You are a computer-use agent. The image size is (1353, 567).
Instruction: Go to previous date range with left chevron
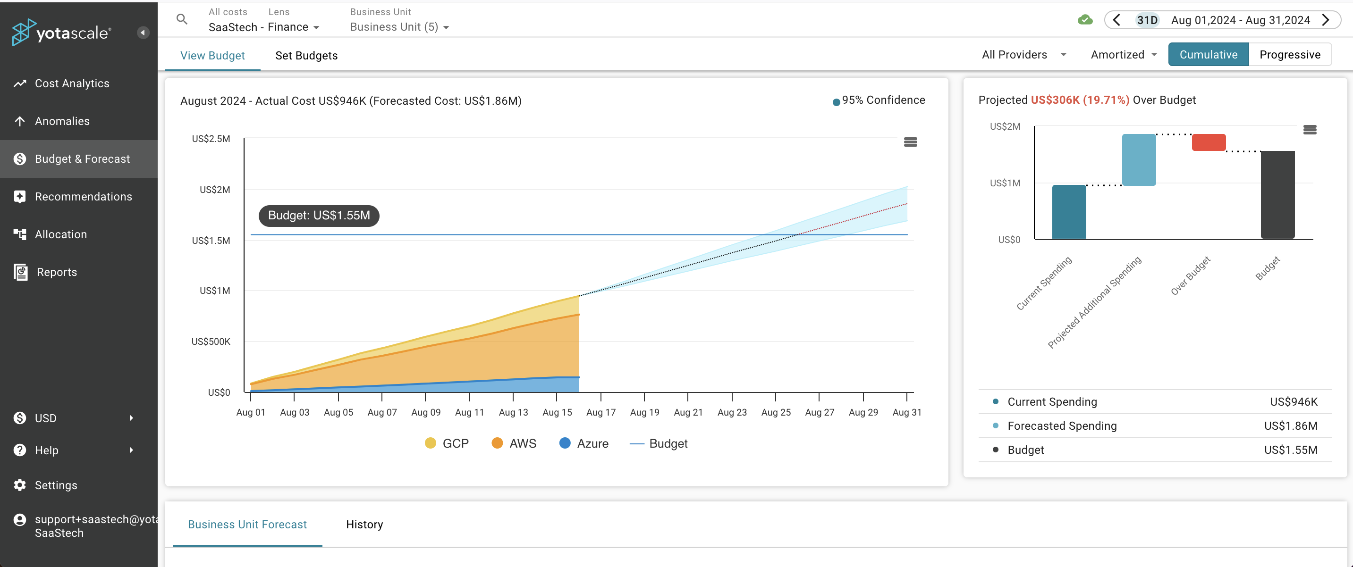[x=1117, y=20]
